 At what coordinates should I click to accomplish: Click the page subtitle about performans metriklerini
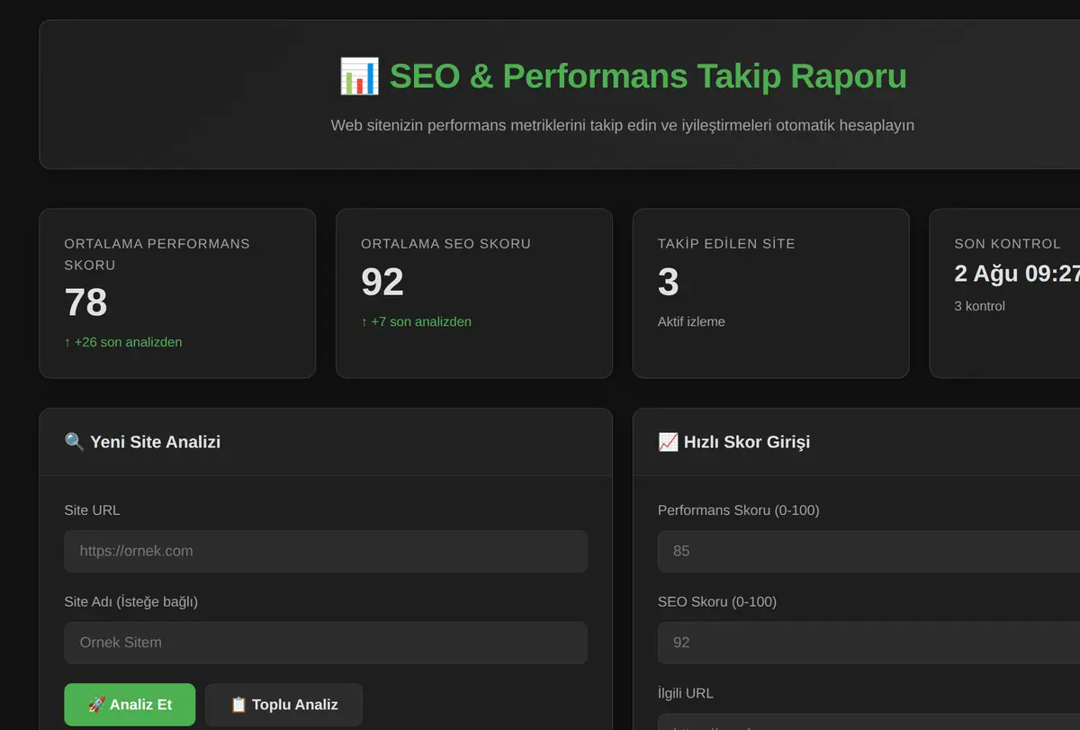622,125
